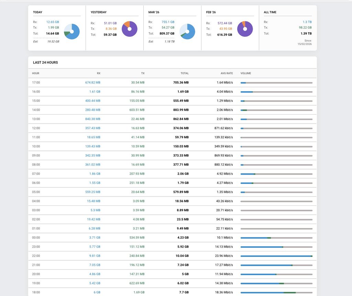Click the 09:00 hour cell
Image resolution: width=352 pixels, height=296 pixels.
click(36, 155)
